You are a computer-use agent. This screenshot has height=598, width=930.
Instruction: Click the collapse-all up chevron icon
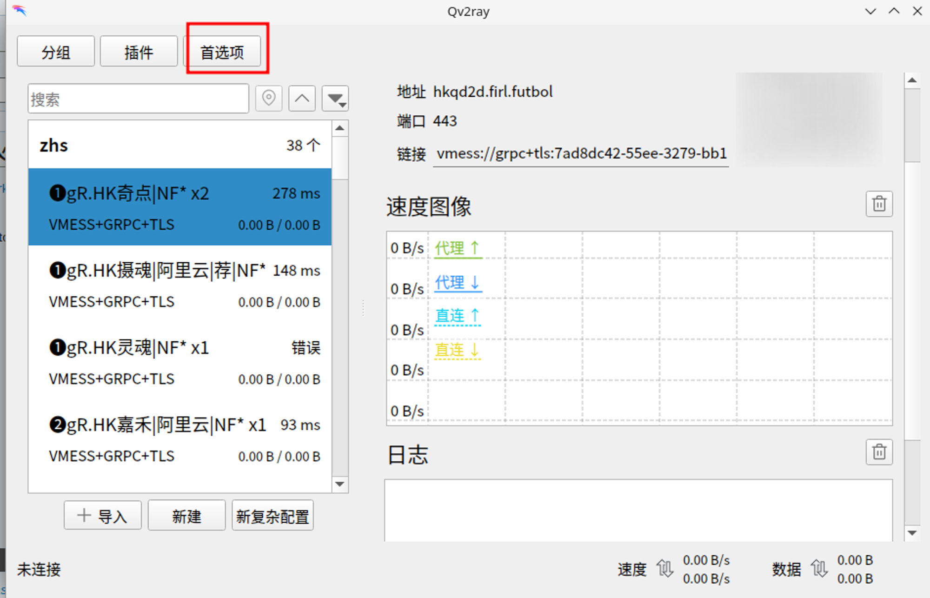pyautogui.click(x=302, y=99)
